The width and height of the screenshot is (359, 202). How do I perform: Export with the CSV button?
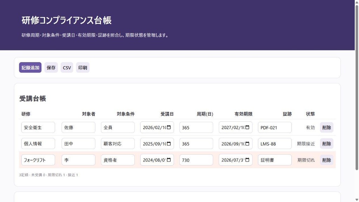point(67,68)
